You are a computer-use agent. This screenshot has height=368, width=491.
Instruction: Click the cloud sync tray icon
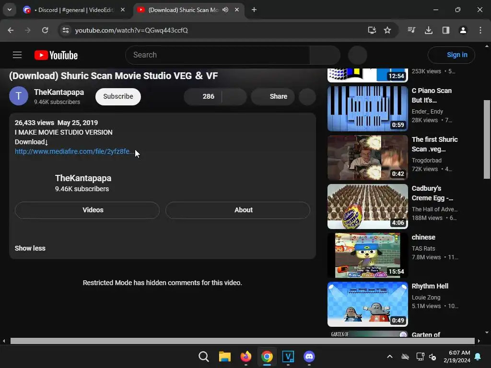405,356
